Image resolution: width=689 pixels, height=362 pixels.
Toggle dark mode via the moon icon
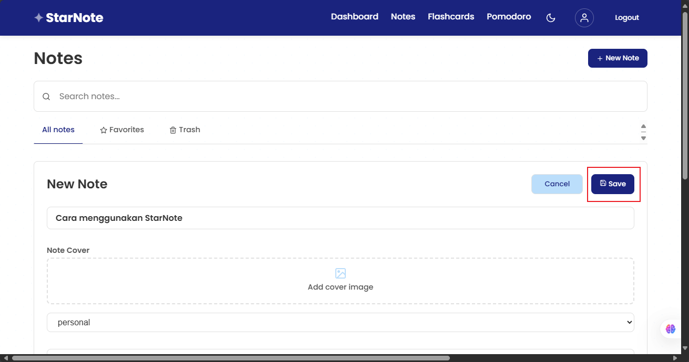pyautogui.click(x=550, y=17)
